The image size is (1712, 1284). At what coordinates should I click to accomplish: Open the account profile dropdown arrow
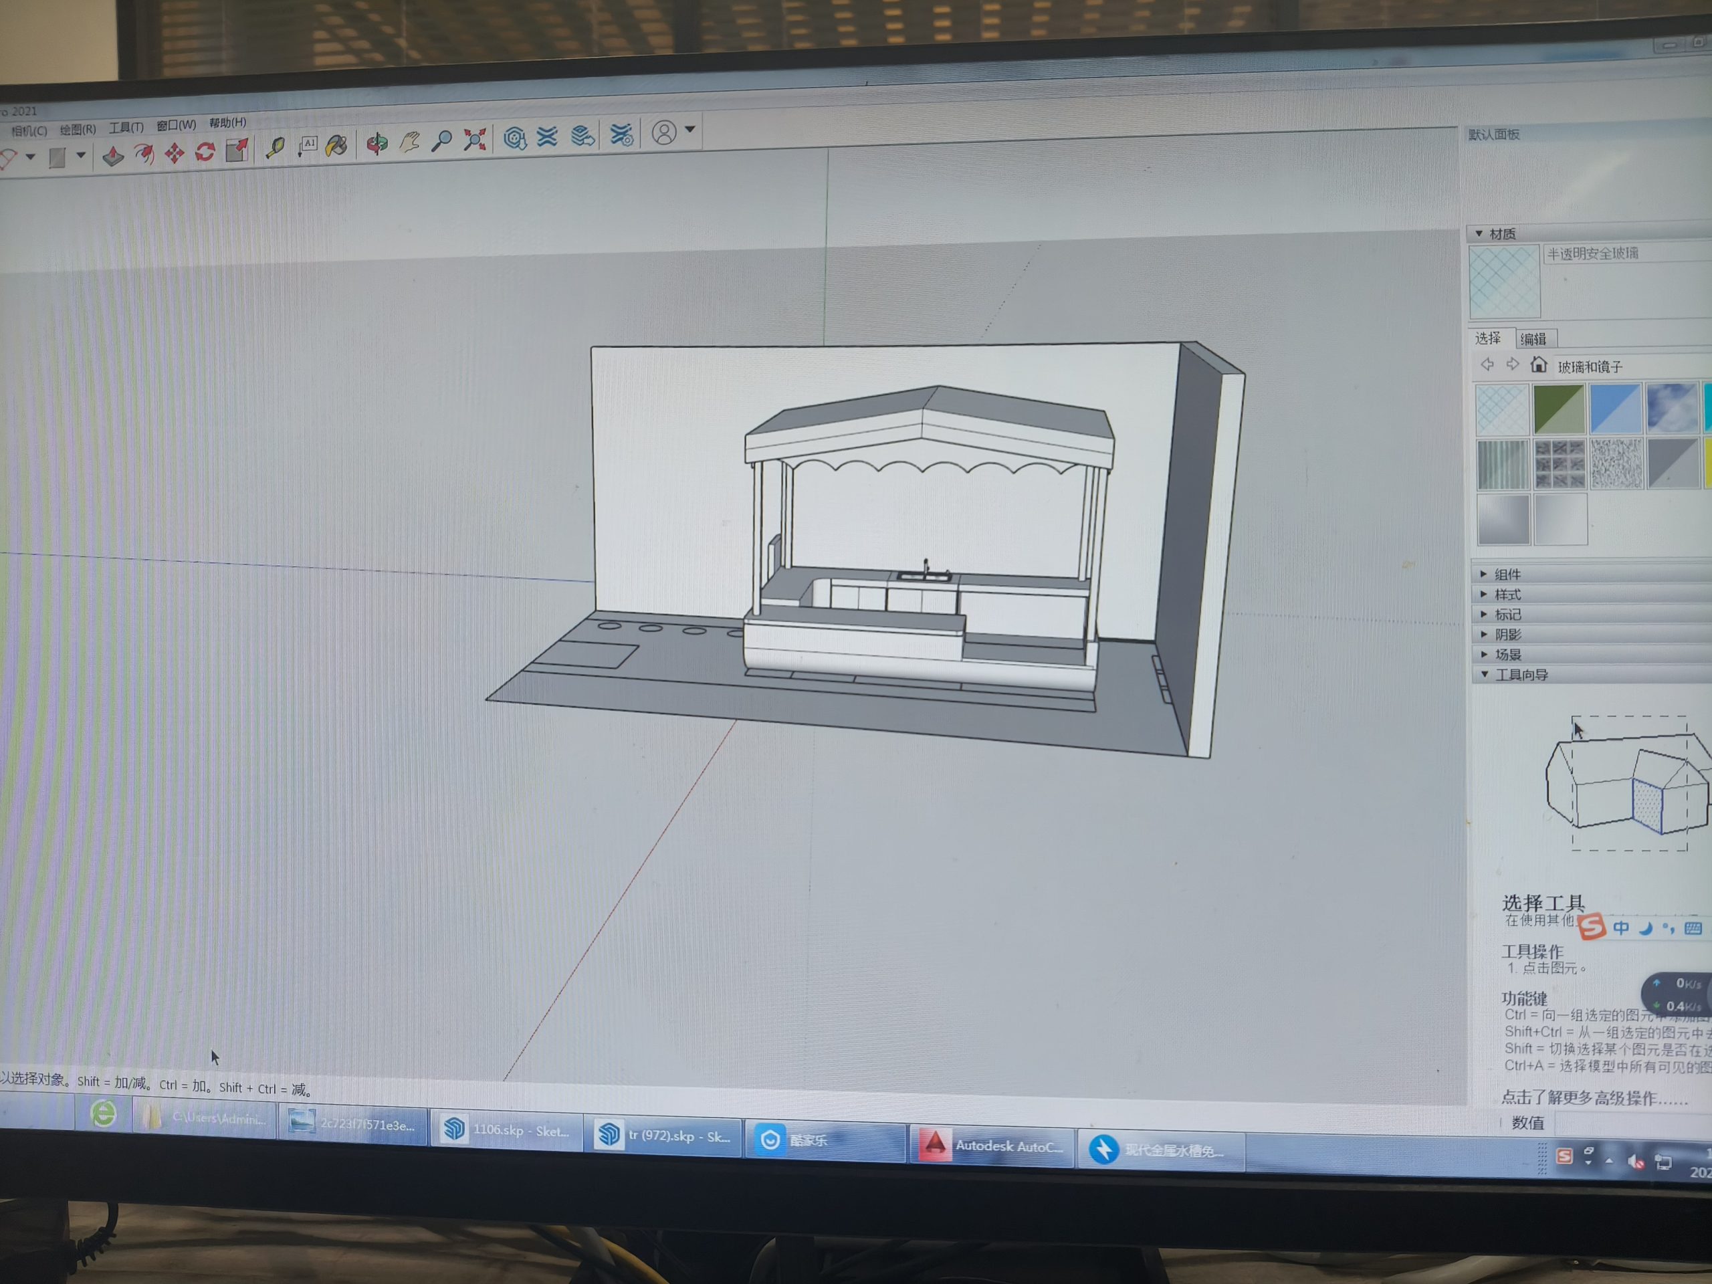[689, 130]
